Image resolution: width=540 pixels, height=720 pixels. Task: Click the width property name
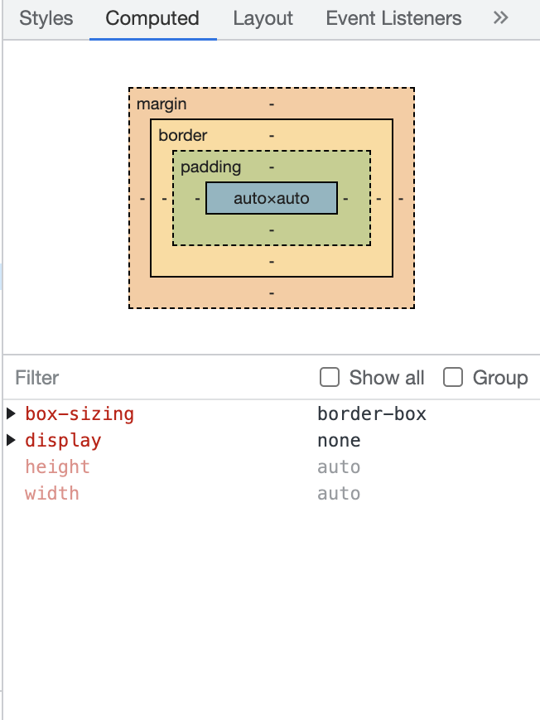(x=52, y=494)
